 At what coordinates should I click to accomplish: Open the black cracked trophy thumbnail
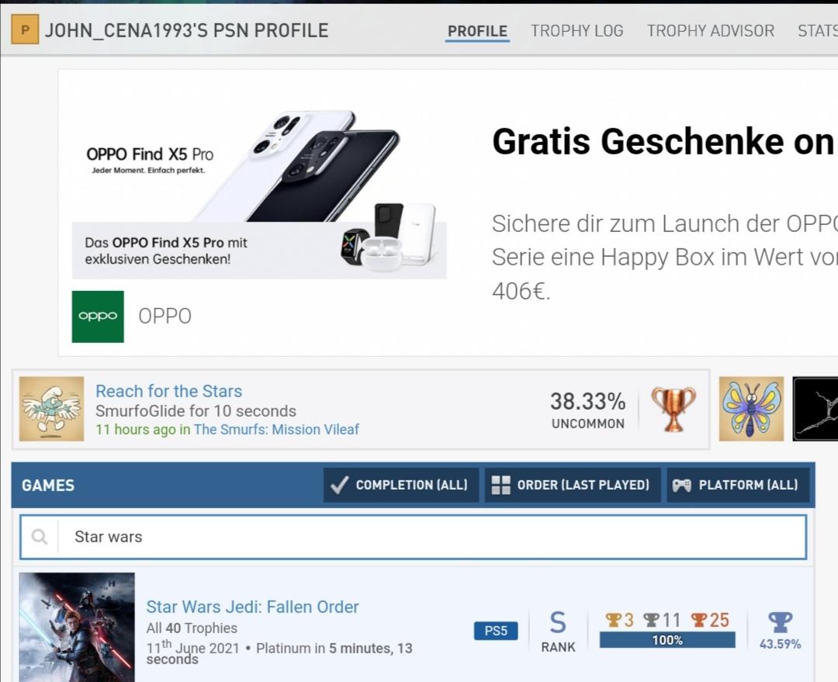[815, 409]
